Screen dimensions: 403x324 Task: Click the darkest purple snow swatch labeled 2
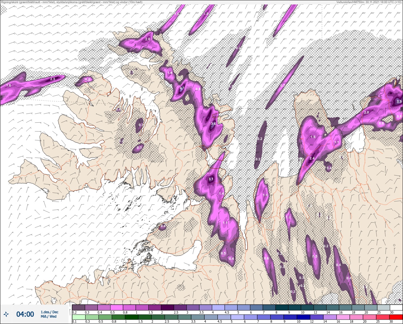(167, 307)
